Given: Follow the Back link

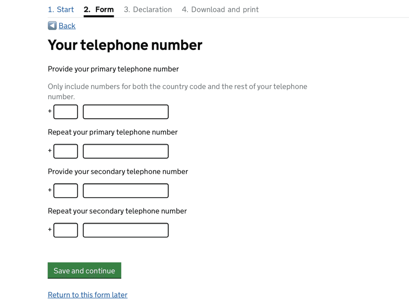Looking at the screenshot, I should (67, 25).
